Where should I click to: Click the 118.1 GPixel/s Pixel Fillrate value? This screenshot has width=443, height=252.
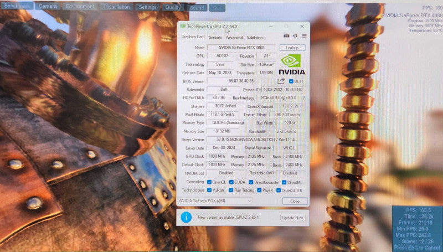coord(223,115)
